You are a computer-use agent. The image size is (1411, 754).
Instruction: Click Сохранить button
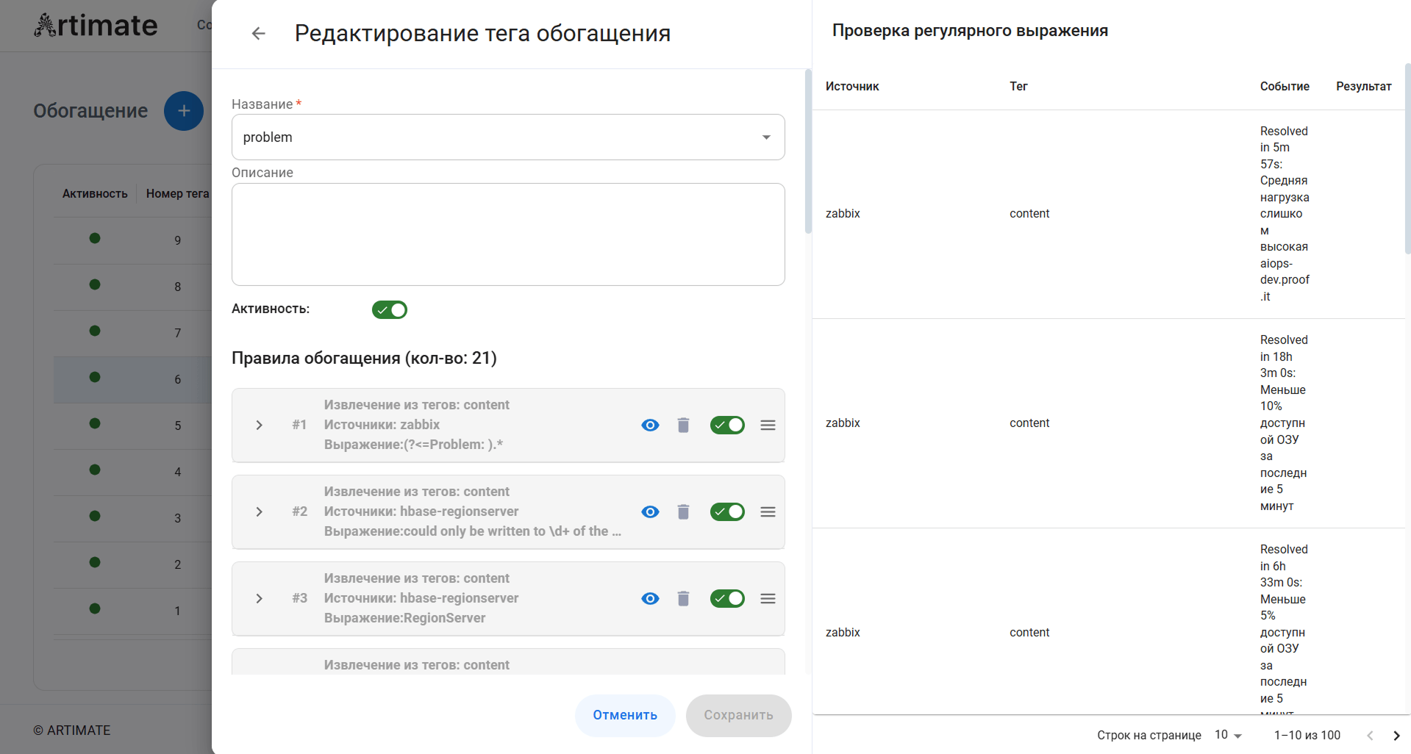pos(738,716)
